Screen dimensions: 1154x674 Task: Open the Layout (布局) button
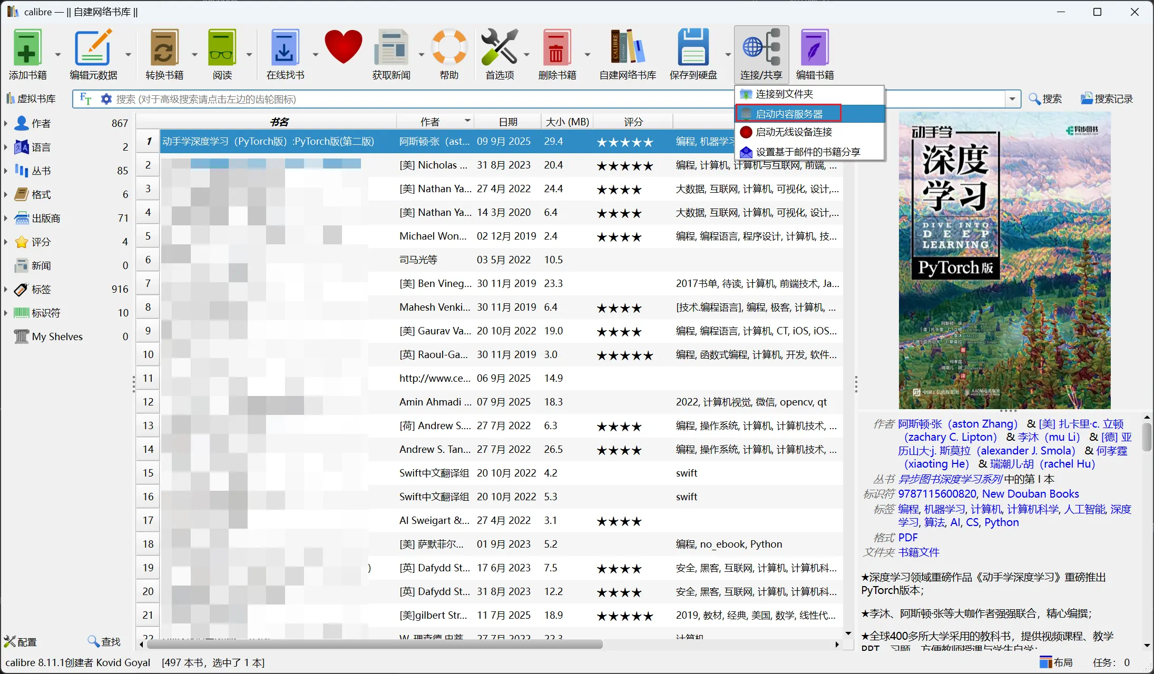(1056, 662)
